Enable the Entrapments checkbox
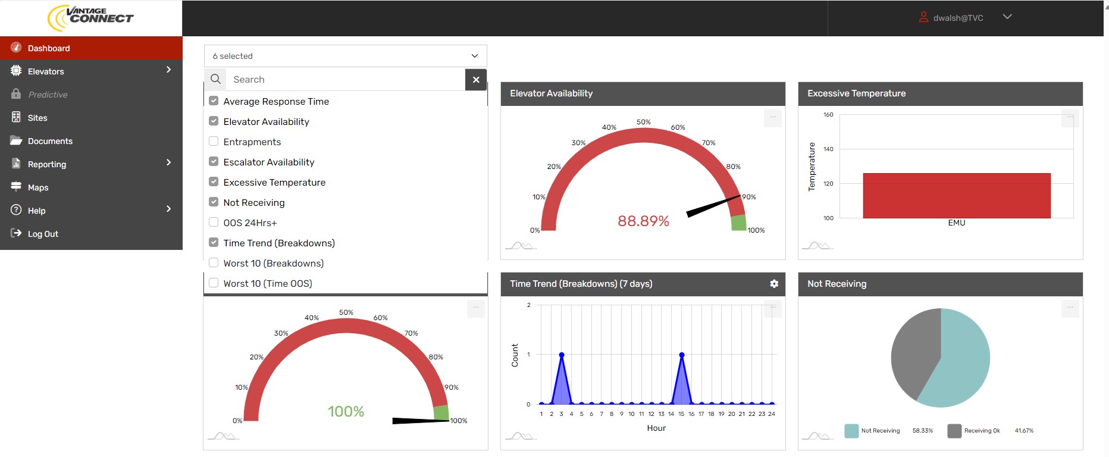This screenshot has width=1109, height=457. (214, 142)
